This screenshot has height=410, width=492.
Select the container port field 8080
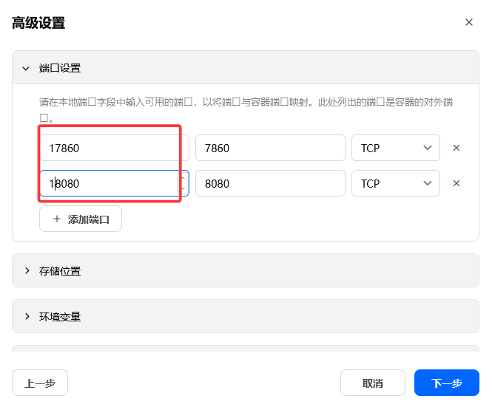pyautogui.click(x=269, y=183)
